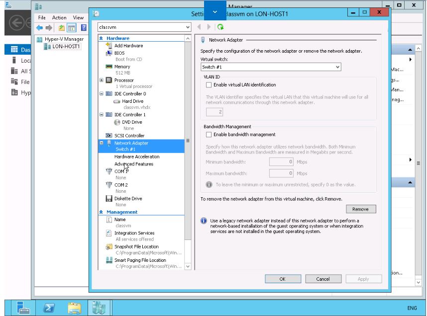The image size is (427, 316).
Task: Click the Integration Services icon
Action: click(109, 233)
